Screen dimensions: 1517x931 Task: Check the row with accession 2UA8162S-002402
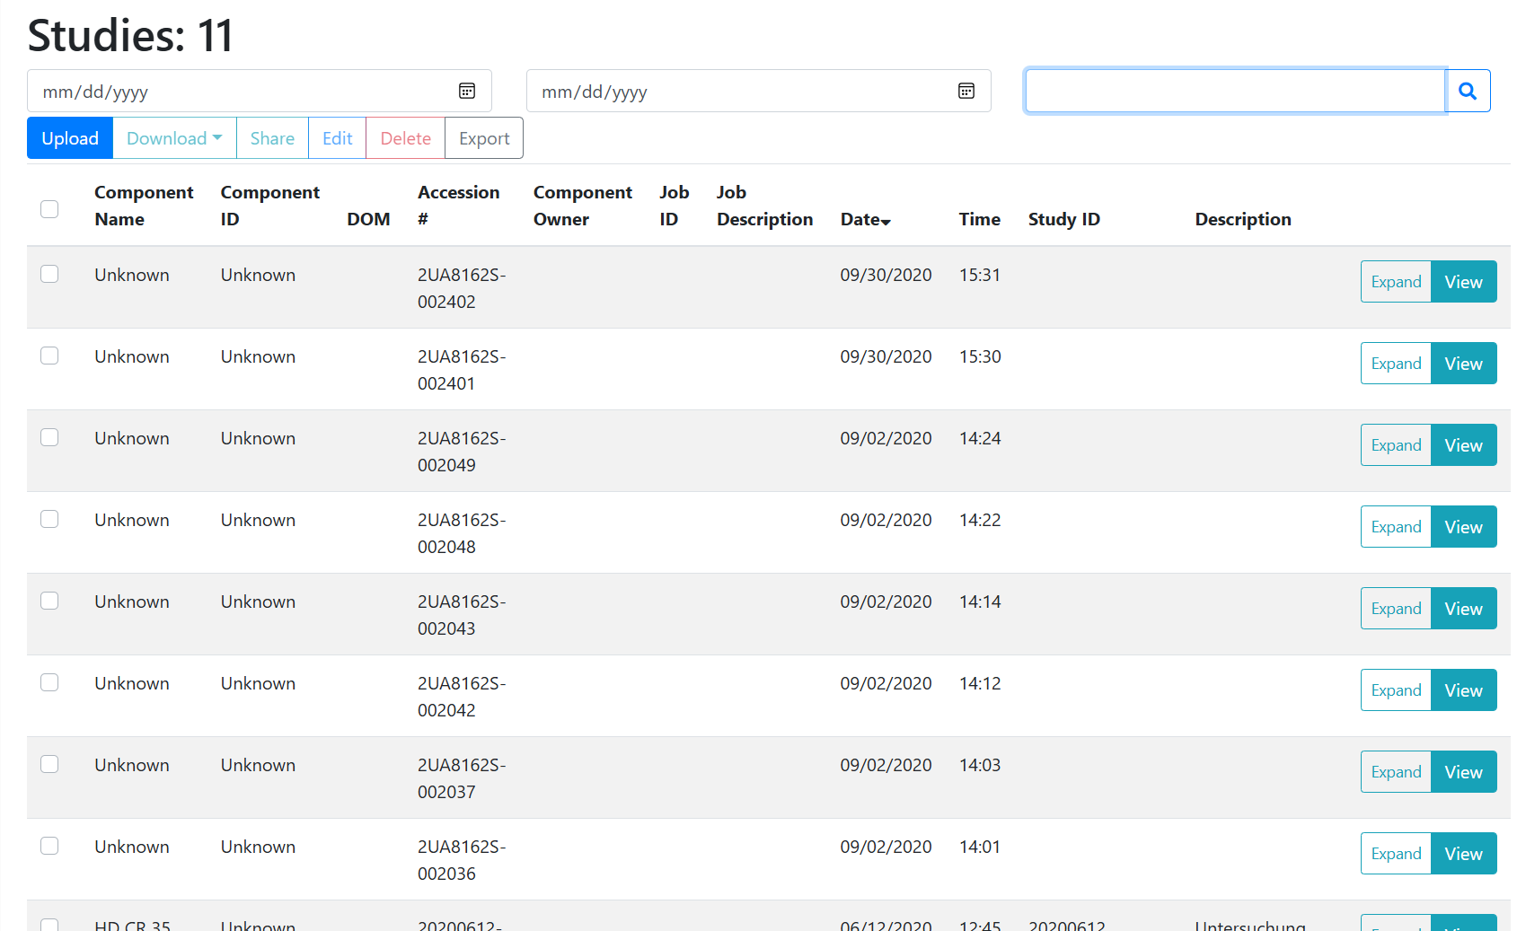[x=49, y=274]
